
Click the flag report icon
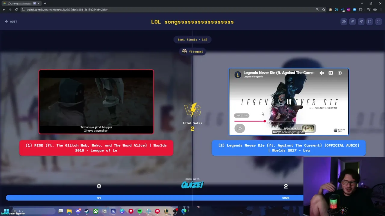click(x=370, y=22)
